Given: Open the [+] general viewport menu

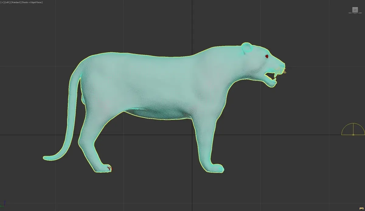Looking at the screenshot, I should click(2, 2).
